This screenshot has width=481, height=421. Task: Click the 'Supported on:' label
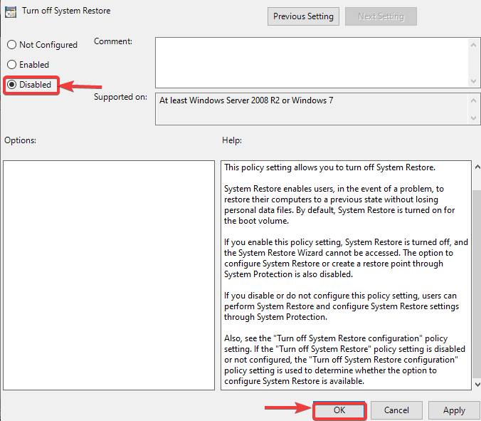(x=120, y=97)
